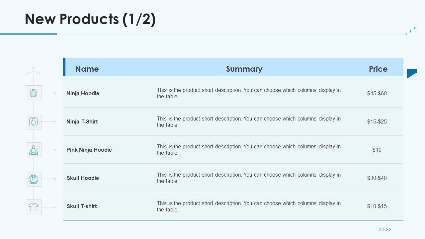Click the clothes hanger icon
Viewport: 425px width, 239px height.
(33, 72)
